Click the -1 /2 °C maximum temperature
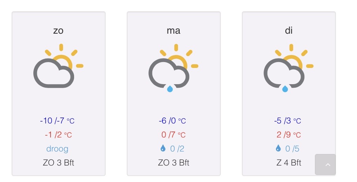The width and height of the screenshot is (357, 182). coord(58,135)
